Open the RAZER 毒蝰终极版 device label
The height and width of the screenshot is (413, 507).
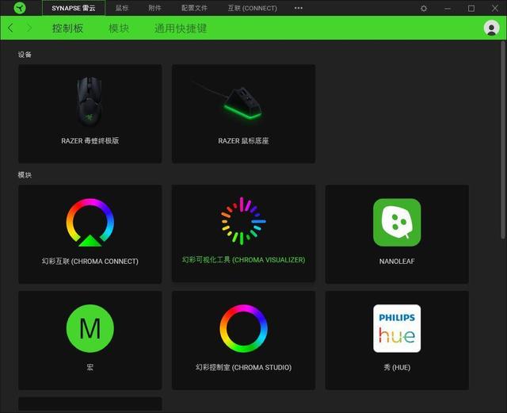[x=90, y=141]
